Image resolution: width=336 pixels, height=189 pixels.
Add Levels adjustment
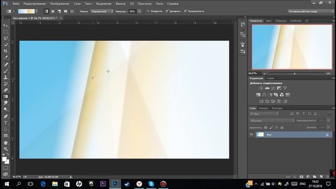click(267, 88)
